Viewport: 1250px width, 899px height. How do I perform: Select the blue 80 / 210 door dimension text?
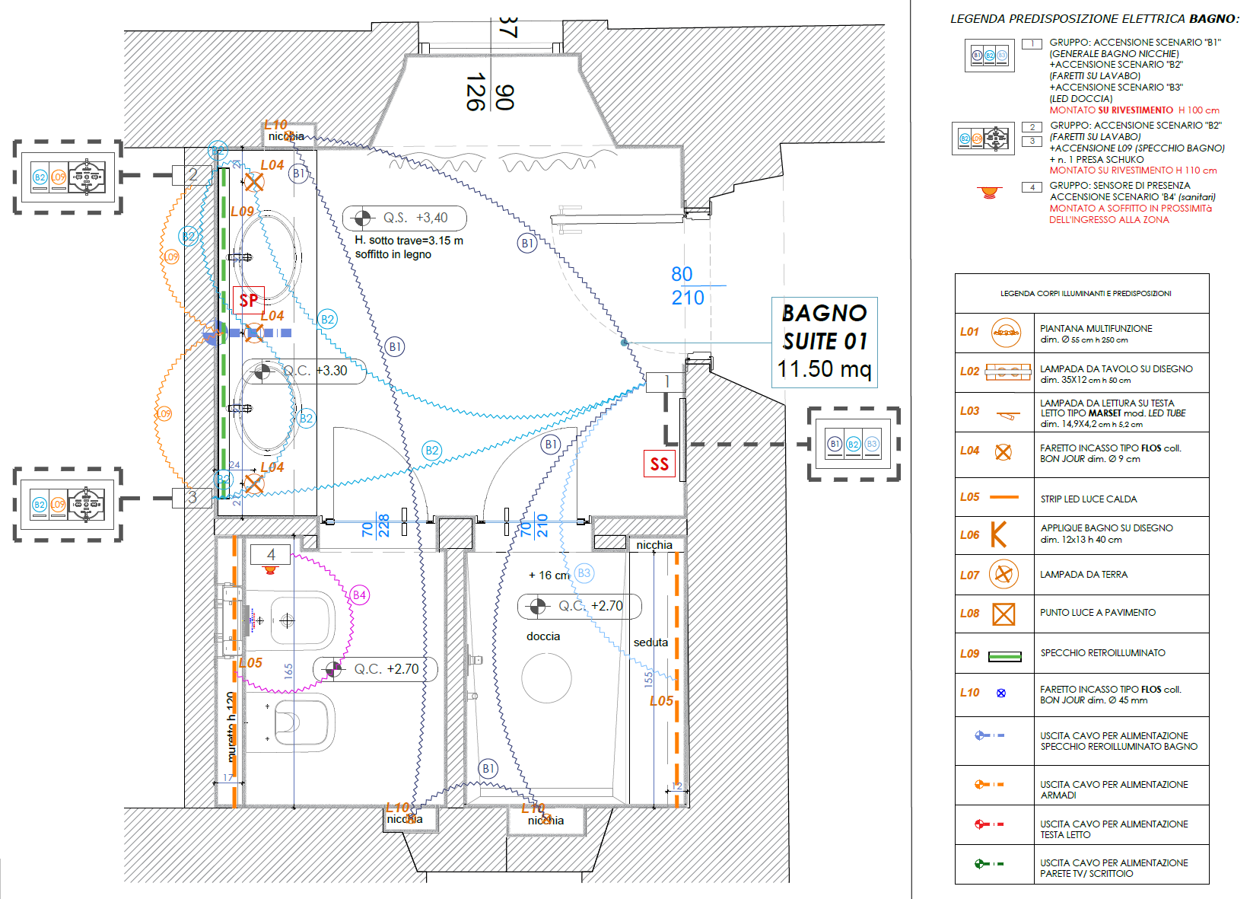tap(687, 286)
